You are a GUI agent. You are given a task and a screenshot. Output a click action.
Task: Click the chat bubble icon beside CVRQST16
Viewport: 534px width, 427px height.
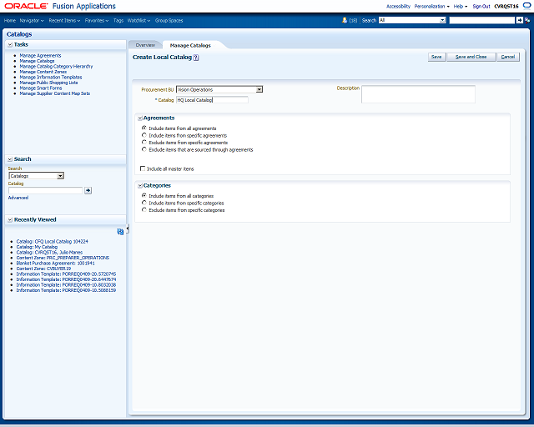[526, 6]
